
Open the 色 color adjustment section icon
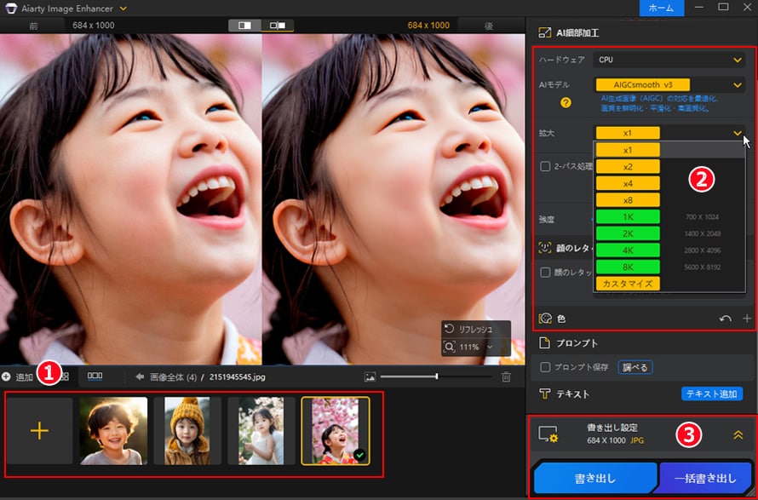pos(545,319)
